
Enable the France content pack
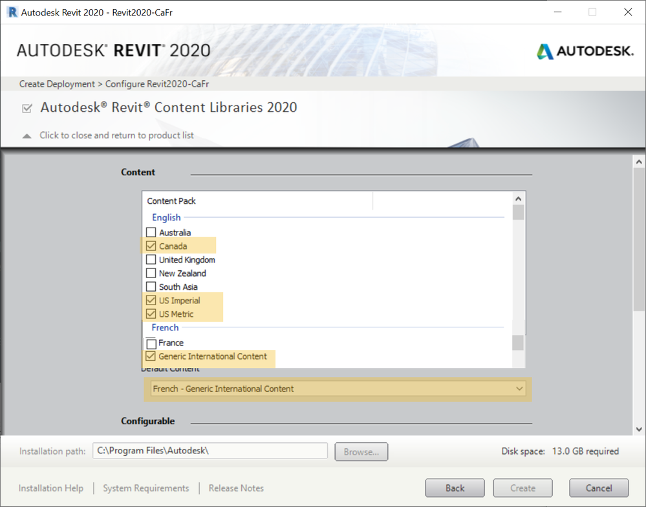point(151,343)
